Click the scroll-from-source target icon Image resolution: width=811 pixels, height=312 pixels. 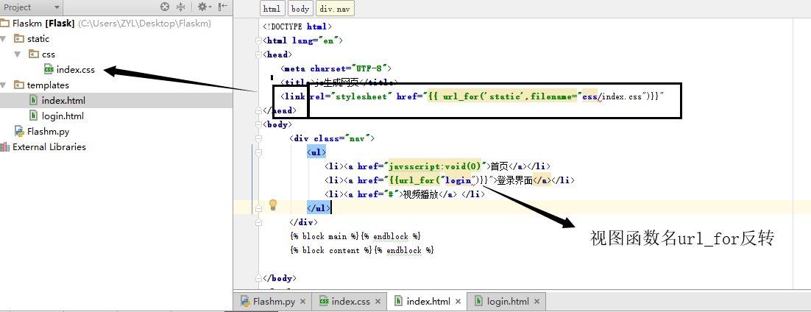coord(165,7)
